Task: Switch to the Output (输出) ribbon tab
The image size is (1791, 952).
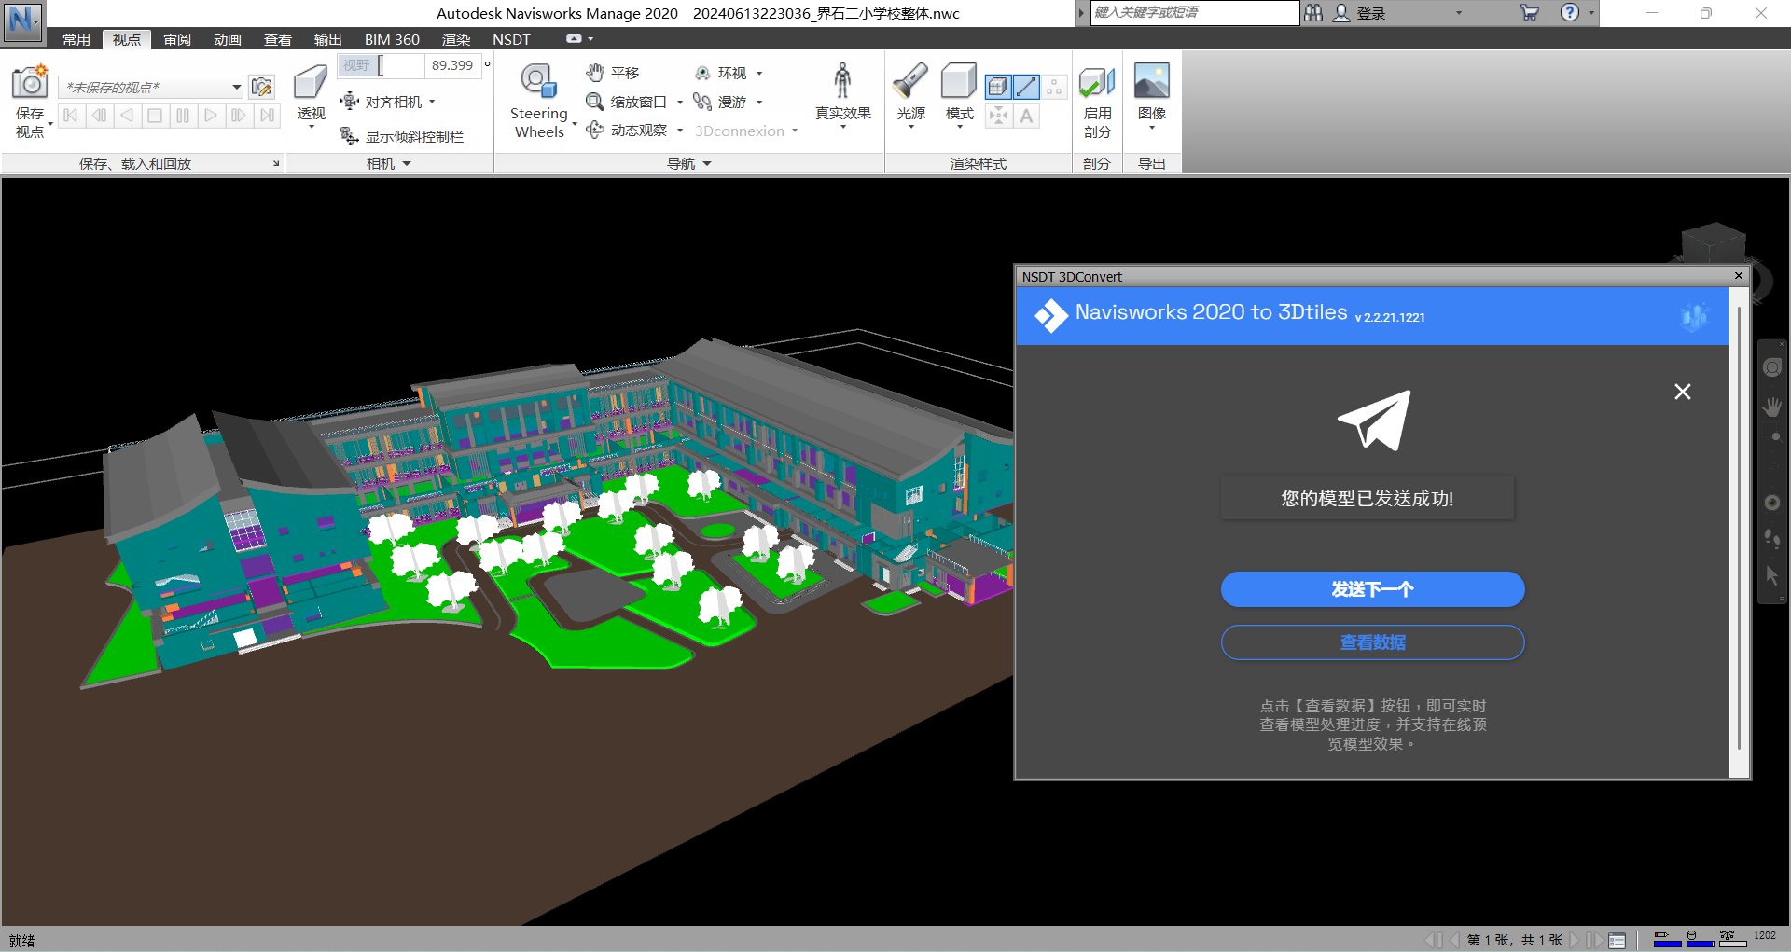Action: click(328, 39)
